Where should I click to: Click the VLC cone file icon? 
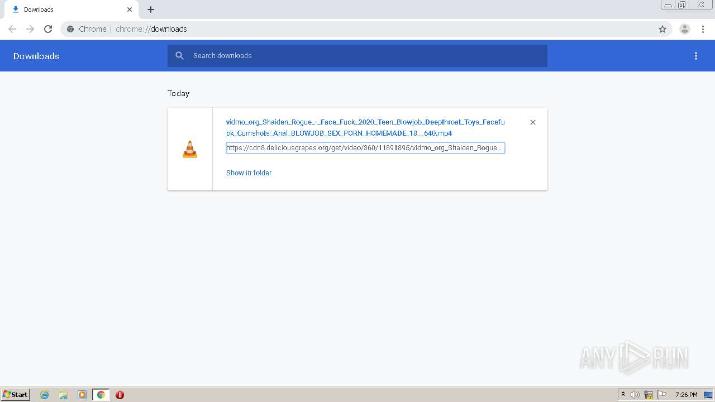tap(190, 149)
